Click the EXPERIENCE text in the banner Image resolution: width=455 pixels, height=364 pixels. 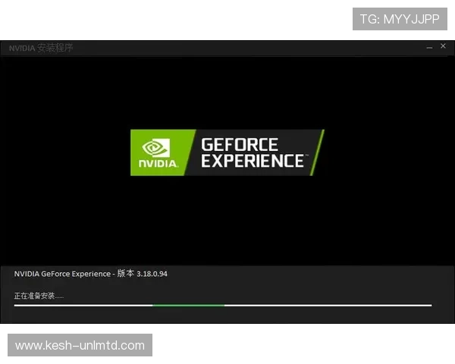[252, 161]
